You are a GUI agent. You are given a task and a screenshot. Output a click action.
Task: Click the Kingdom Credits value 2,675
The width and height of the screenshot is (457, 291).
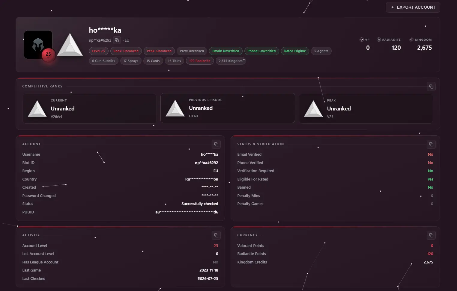429,262
